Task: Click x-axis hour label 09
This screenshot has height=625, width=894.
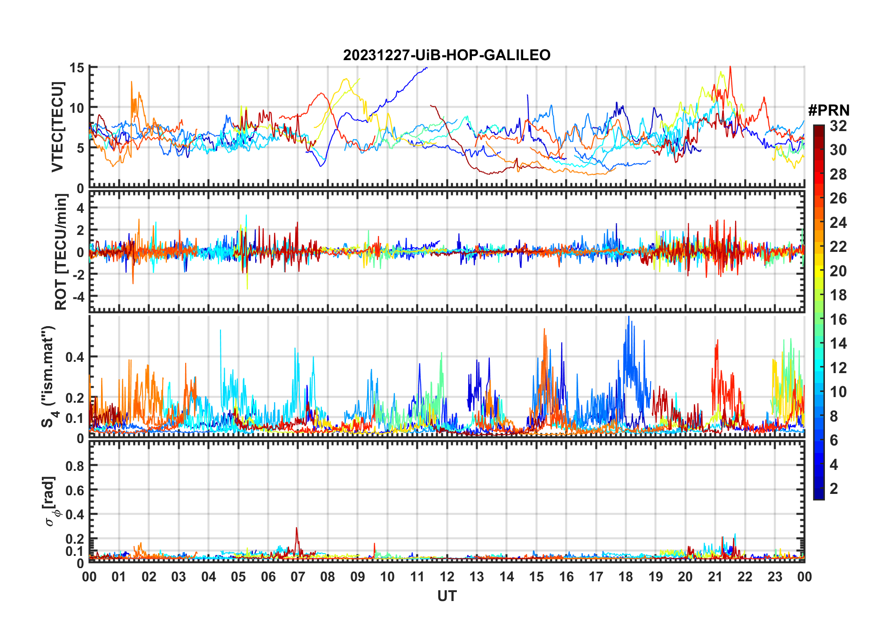Action: (x=358, y=577)
